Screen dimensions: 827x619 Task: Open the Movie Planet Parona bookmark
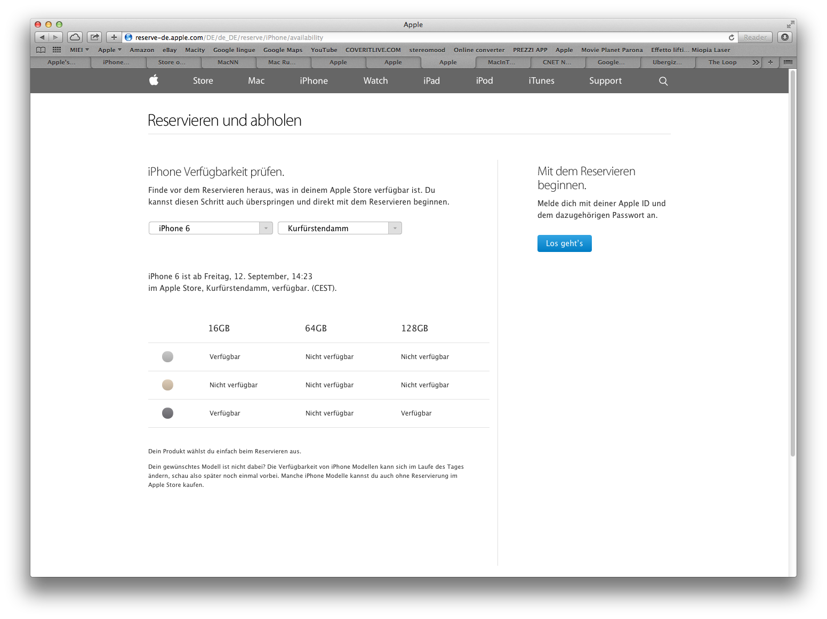[x=612, y=50]
